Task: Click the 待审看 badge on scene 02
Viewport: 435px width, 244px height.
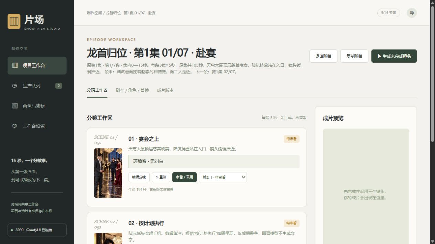Action: point(292,223)
